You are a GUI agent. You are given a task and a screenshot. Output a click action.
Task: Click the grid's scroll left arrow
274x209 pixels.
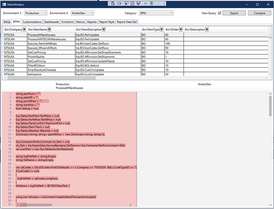point(5,78)
